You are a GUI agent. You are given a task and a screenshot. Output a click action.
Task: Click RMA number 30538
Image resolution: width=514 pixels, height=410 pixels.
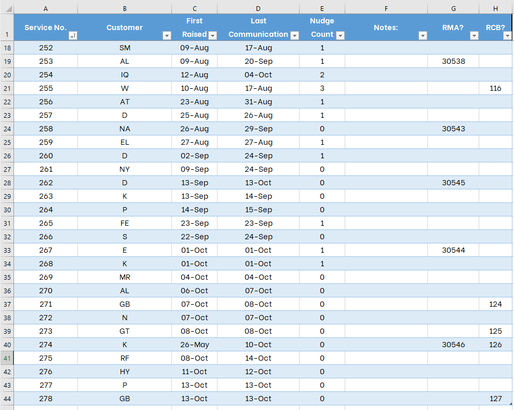point(453,61)
